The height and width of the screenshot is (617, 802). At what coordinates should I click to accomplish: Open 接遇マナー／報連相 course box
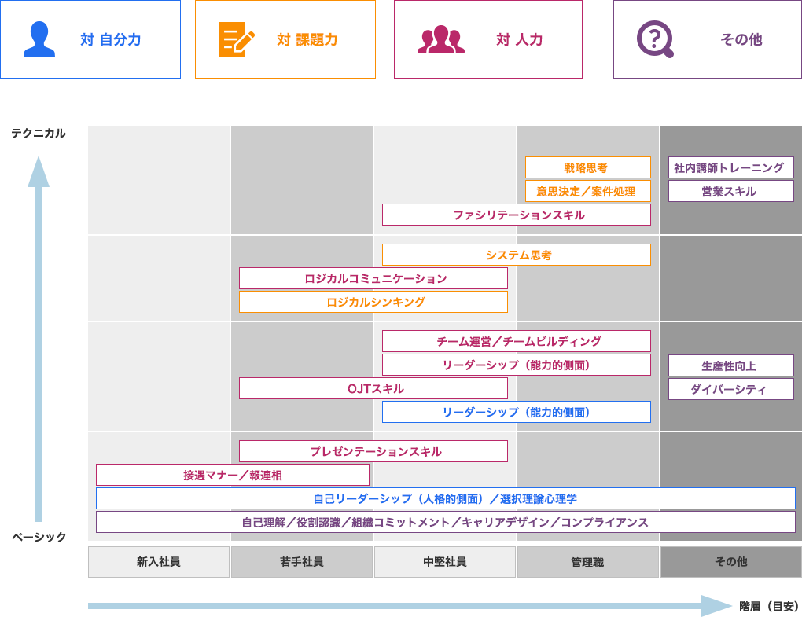233,475
